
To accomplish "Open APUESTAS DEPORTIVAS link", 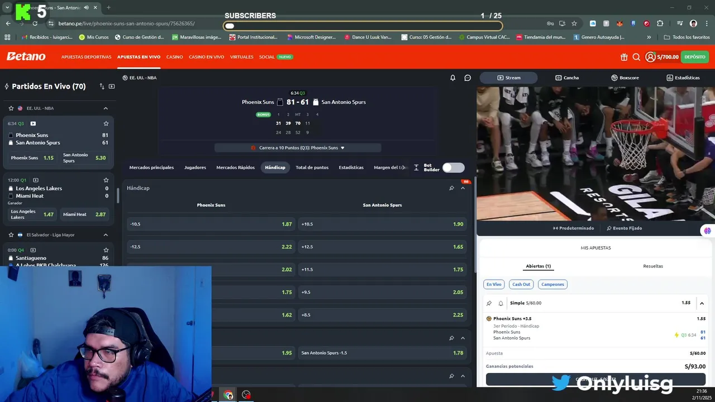I will tap(86, 57).
